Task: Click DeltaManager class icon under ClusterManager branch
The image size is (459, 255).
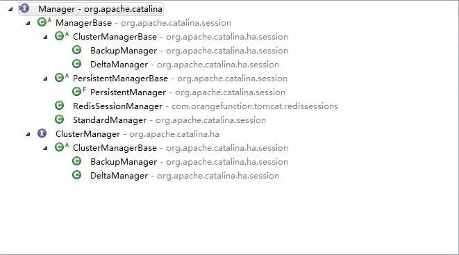Action: [76, 175]
